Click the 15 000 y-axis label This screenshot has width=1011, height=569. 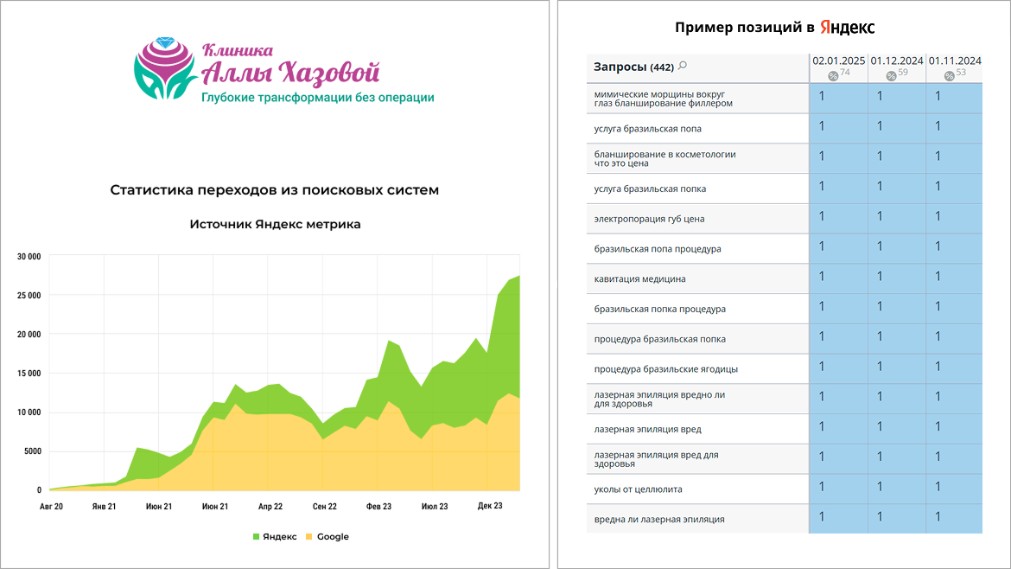[29, 374]
